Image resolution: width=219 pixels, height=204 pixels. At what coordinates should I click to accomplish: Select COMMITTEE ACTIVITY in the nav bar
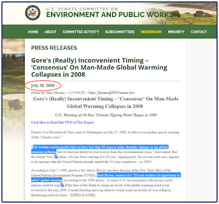pos(81,32)
